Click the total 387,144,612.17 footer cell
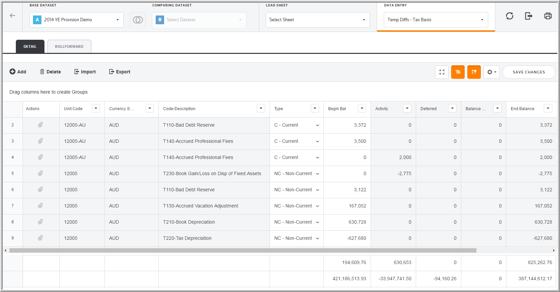Screen dimensions: 560x292 click(531, 279)
